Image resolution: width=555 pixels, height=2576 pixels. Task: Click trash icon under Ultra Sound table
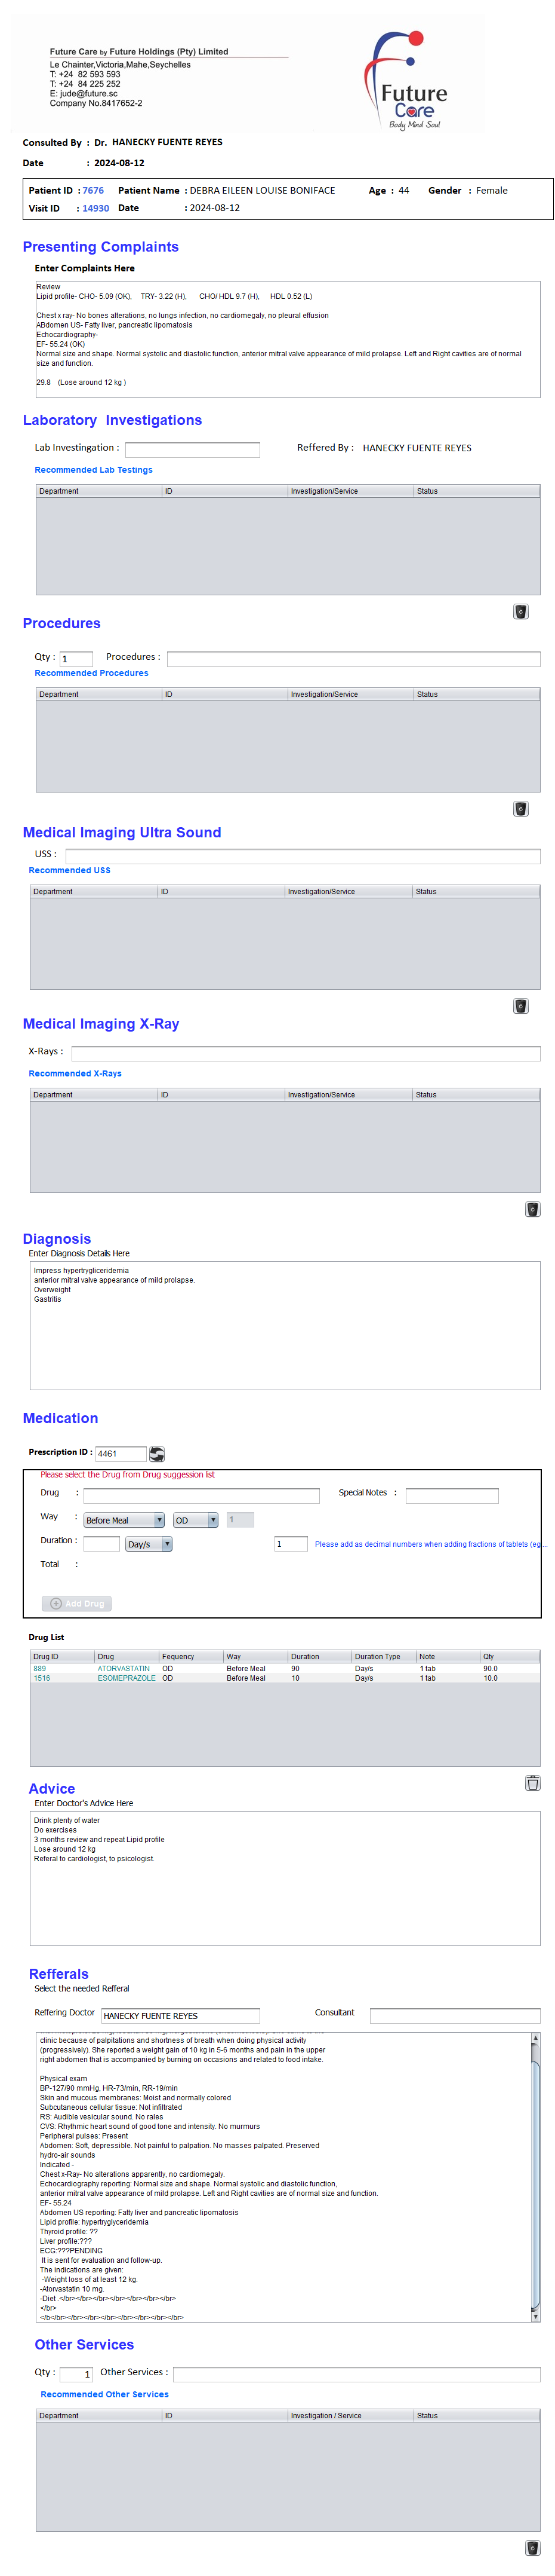click(520, 1005)
